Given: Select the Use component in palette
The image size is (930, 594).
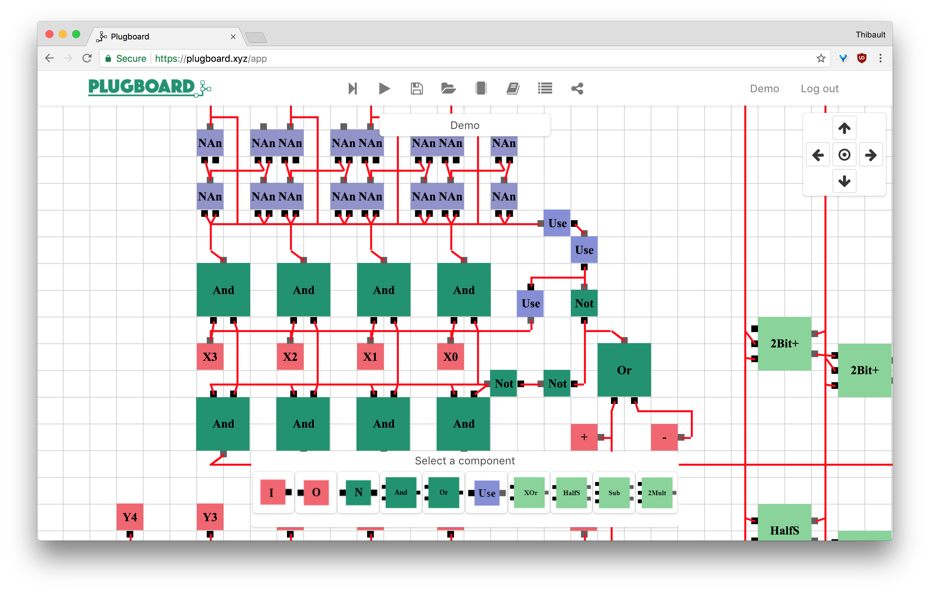Looking at the screenshot, I should [486, 492].
